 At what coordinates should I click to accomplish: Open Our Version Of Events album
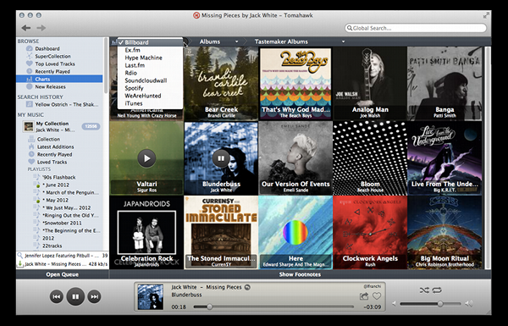(x=295, y=158)
